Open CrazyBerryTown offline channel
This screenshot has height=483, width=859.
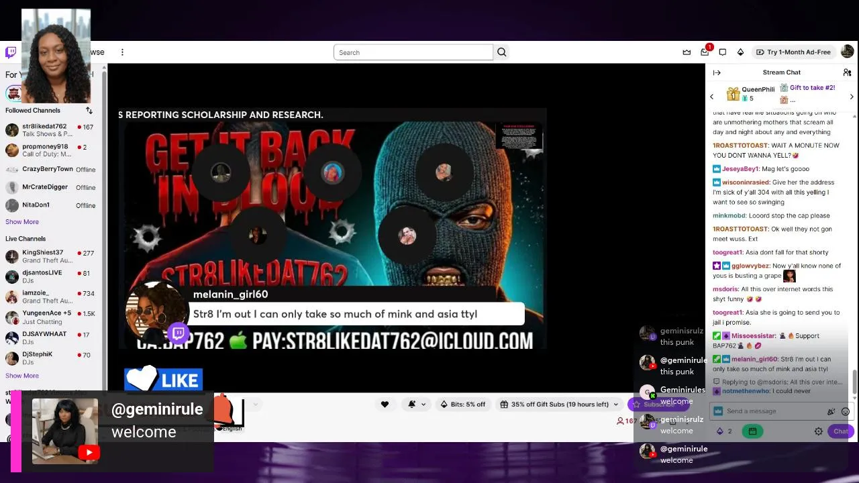(51, 170)
